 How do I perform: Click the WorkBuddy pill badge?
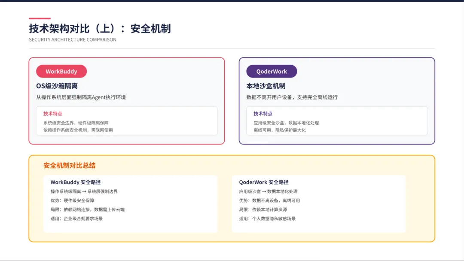coord(61,71)
